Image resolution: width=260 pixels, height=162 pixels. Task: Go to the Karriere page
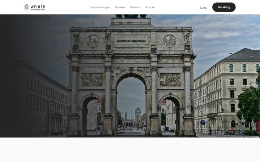(x=120, y=7)
